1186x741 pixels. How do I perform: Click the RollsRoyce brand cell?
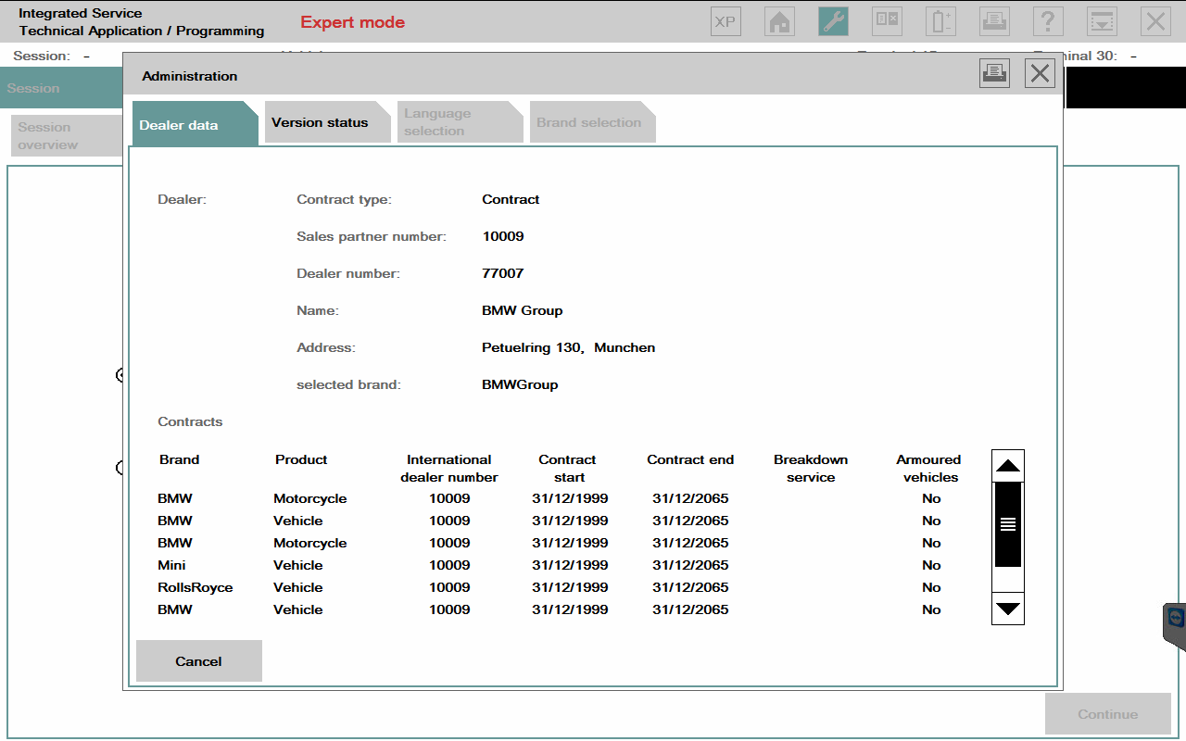pos(196,587)
